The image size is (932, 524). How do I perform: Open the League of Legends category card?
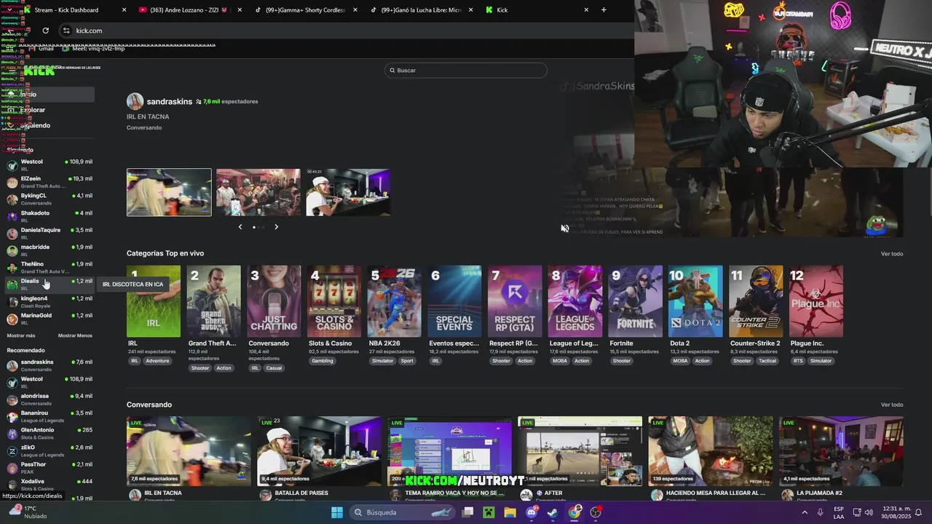pyautogui.click(x=575, y=301)
